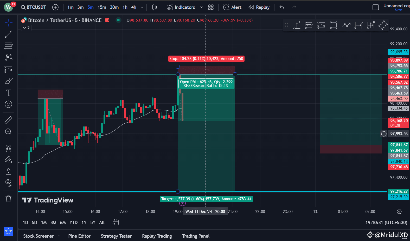
Task: Undo the last chart action
Action: pos(281,7)
